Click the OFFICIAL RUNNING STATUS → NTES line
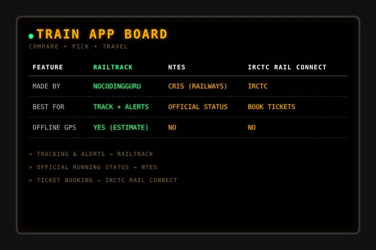The height and width of the screenshot is (250, 376). coord(93,167)
